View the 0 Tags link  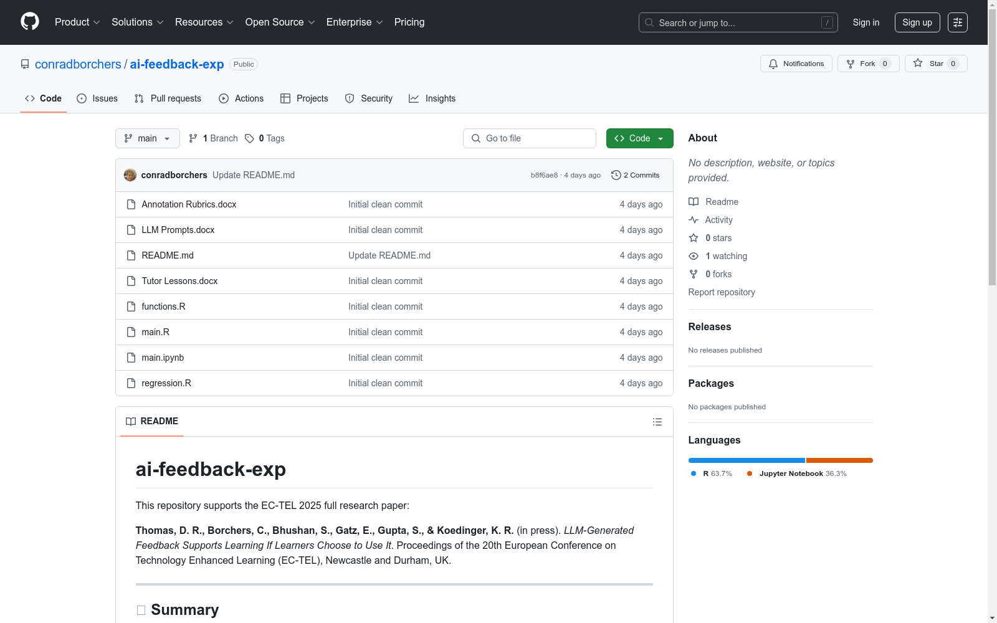coord(265,138)
